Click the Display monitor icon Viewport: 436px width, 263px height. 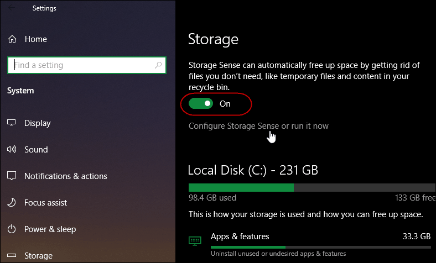[x=12, y=123]
